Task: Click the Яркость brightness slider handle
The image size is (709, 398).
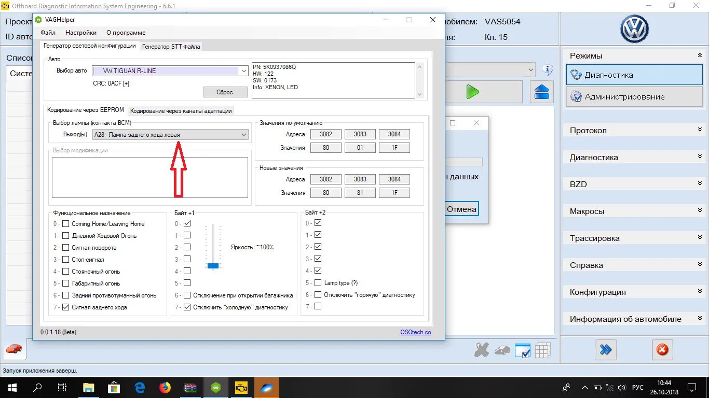Action: click(x=213, y=265)
